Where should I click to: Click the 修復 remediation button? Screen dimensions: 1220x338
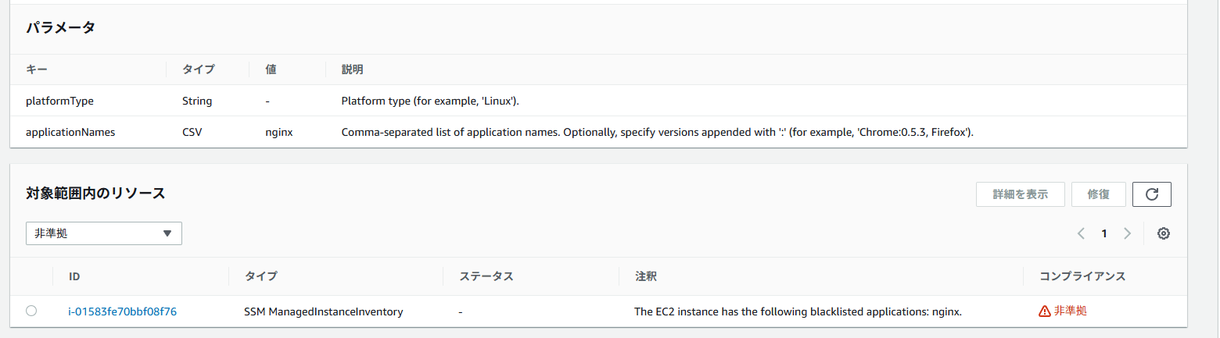pos(1098,194)
